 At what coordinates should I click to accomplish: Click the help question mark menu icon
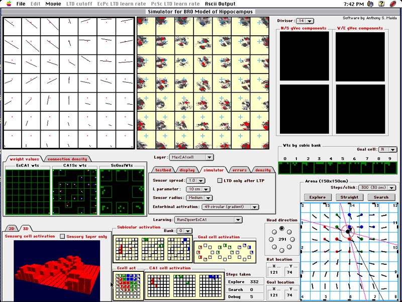381,4
